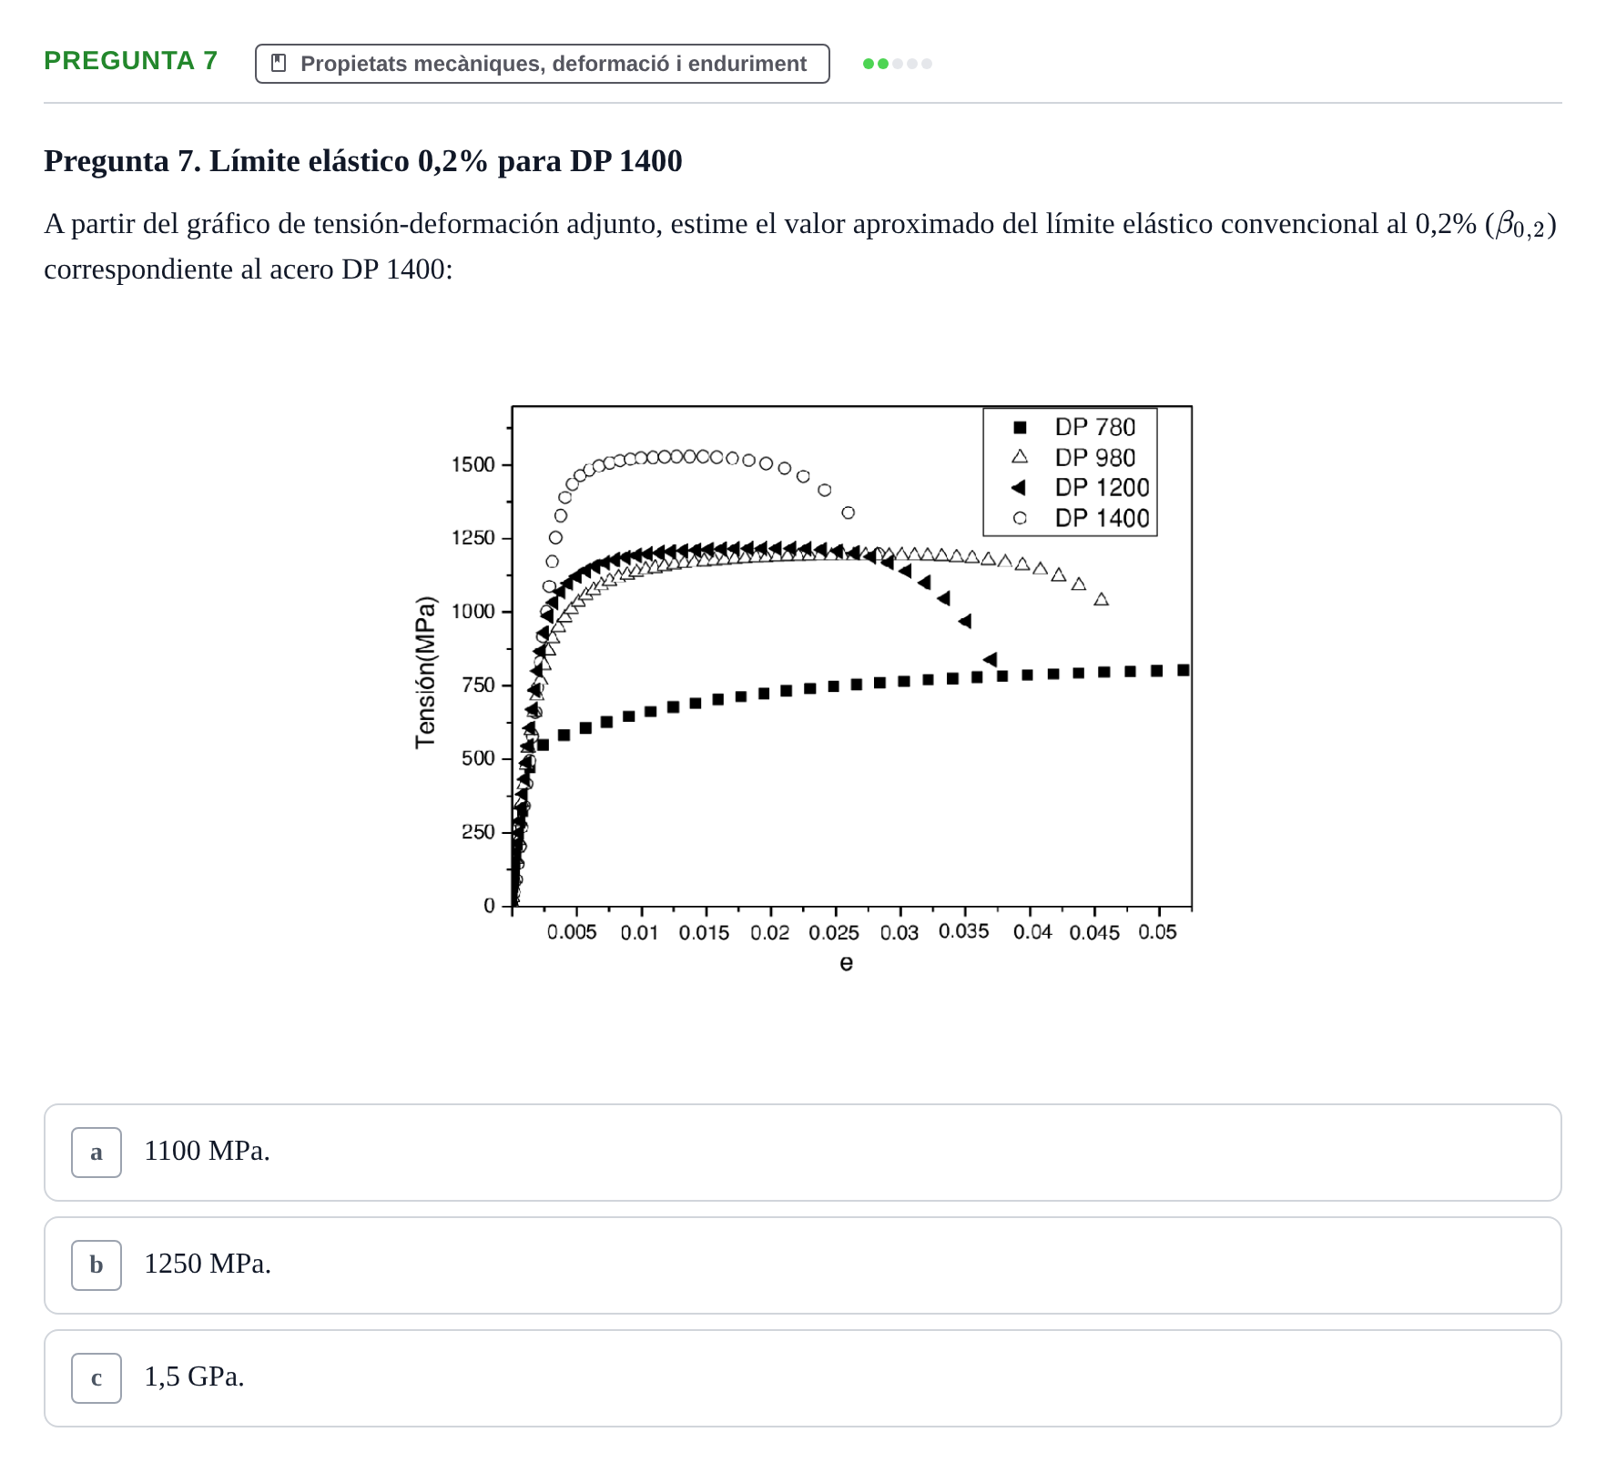Click the letter c answer box
1606x1473 pixels.
point(97,1377)
